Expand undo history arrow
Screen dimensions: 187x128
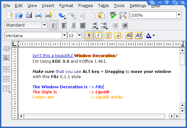click(65, 19)
